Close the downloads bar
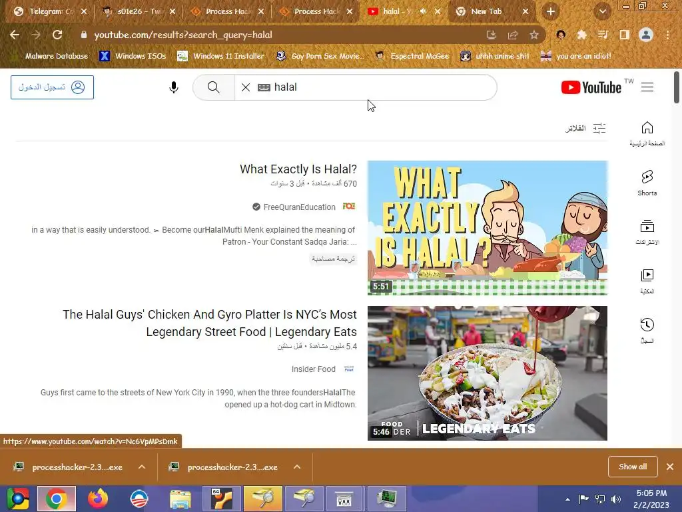Screen dimensions: 682x512 point(670,467)
